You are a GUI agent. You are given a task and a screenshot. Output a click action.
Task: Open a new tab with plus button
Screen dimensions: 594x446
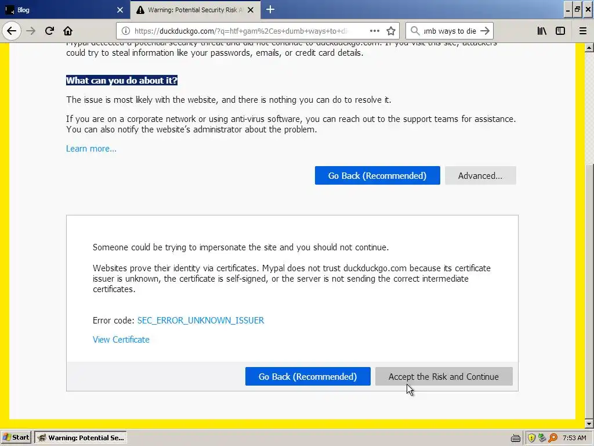270,9
